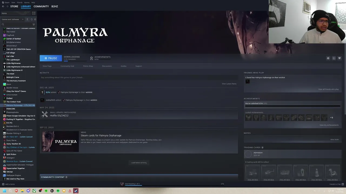Open Admission 100 XP badge

pos(292,154)
